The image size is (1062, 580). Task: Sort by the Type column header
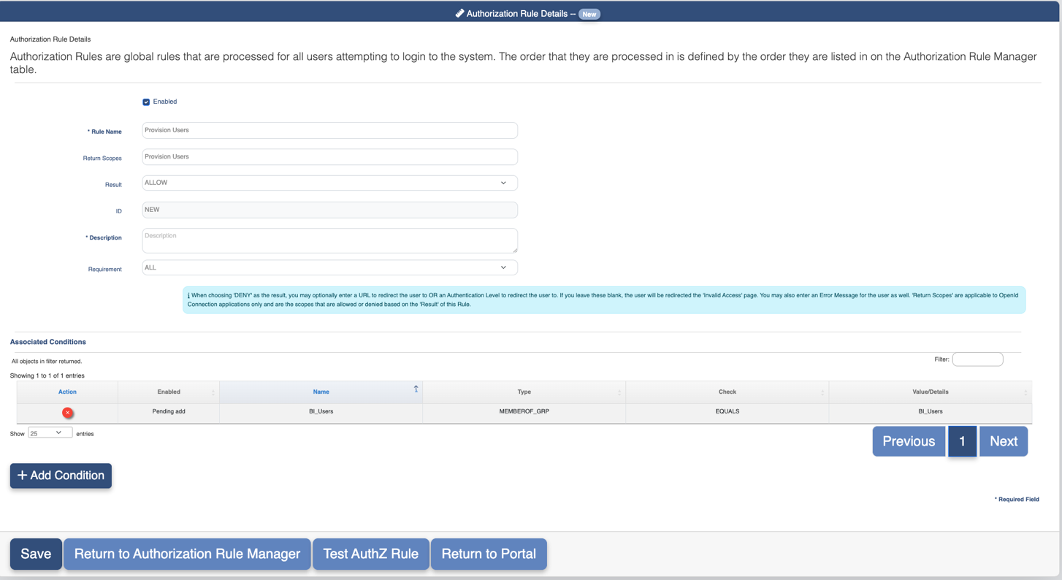(x=524, y=392)
